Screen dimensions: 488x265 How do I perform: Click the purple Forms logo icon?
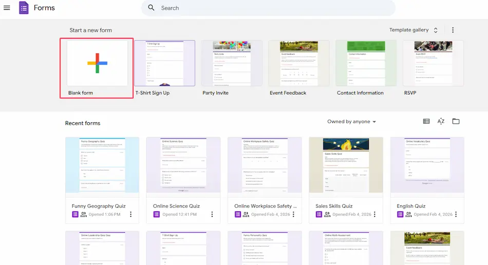(24, 8)
